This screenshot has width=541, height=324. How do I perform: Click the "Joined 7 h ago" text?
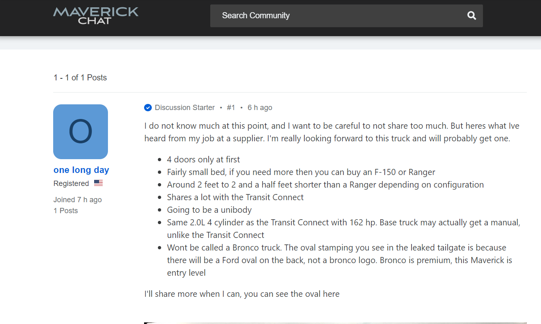(x=78, y=200)
